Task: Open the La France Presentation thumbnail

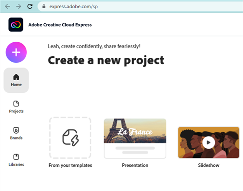Action: 135,139
